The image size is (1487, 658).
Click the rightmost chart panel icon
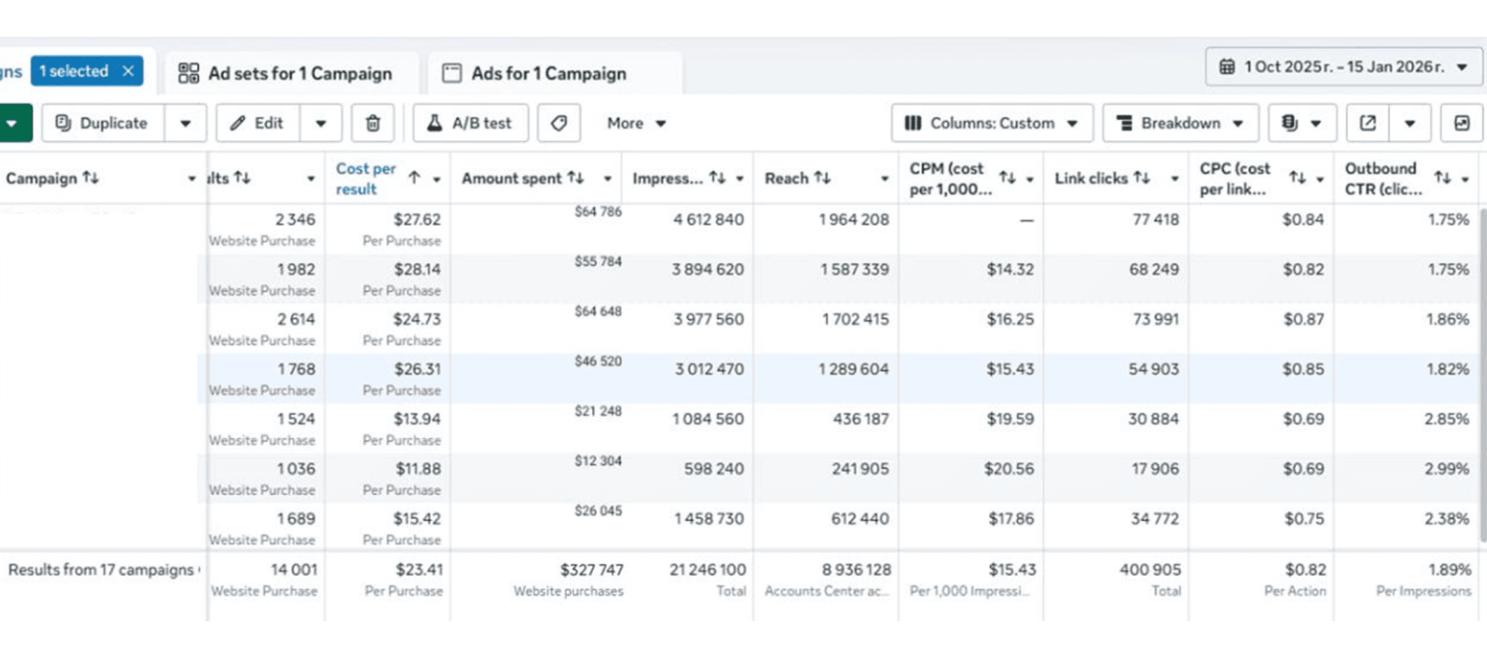tap(1461, 123)
